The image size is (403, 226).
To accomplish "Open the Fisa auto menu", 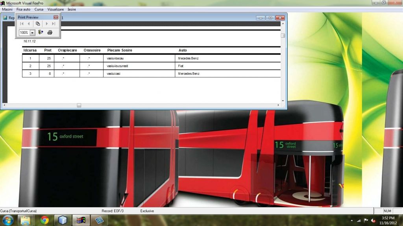I will click(x=23, y=9).
